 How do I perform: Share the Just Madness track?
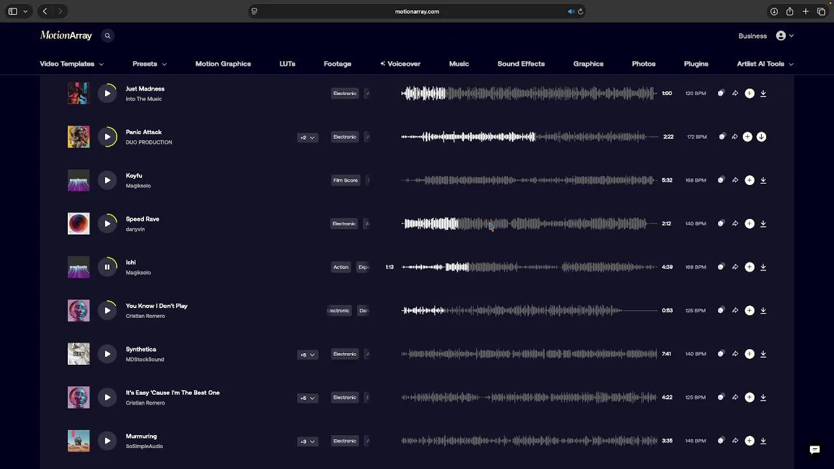tap(735, 93)
